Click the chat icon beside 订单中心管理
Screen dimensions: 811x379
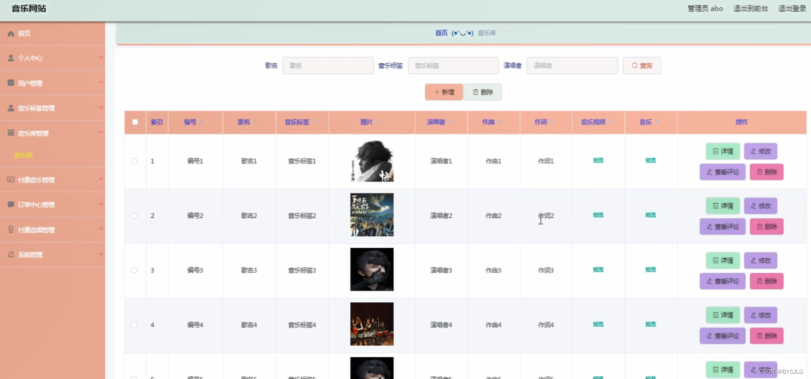(x=11, y=204)
